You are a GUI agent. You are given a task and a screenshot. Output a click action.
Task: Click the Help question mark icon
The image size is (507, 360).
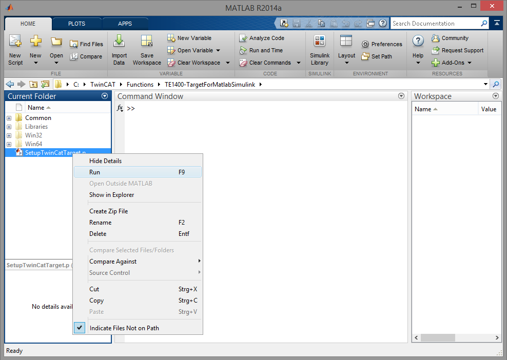[418, 42]
